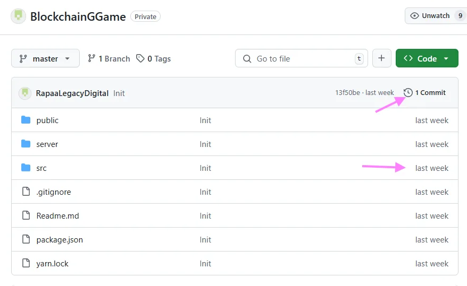The height and width of the screenshot is (286, 467).
Task: Open the 0 Tags link
Action: pos(153,58)
